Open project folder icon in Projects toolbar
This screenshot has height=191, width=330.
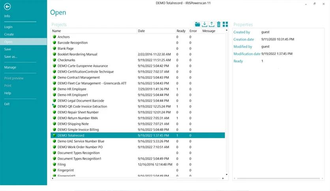197,24
